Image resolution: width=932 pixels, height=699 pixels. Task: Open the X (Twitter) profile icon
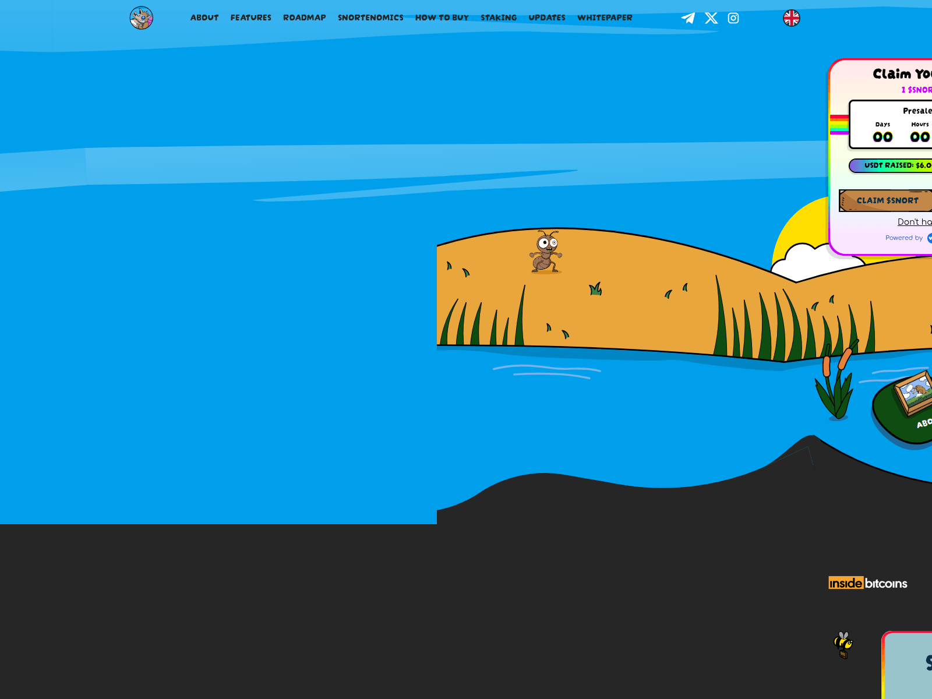pyautogui.click(x=711, y=18)
